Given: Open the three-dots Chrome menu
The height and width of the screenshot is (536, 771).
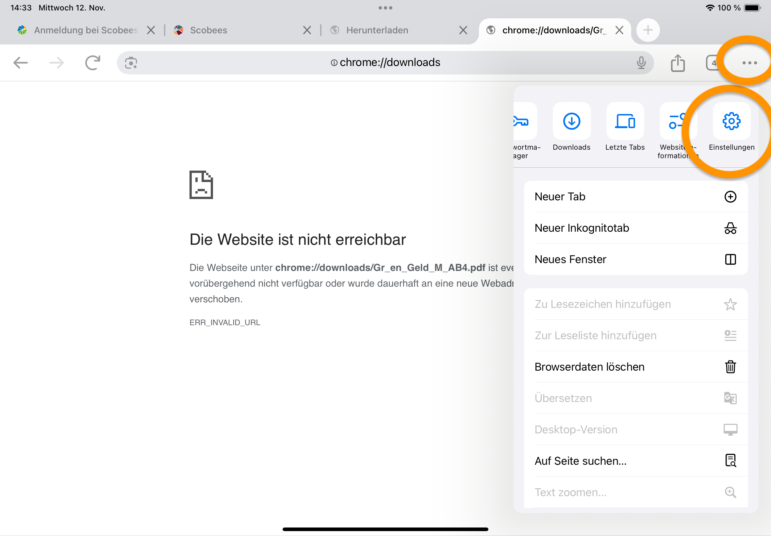Looking at the screenshot, I should 749,63.
